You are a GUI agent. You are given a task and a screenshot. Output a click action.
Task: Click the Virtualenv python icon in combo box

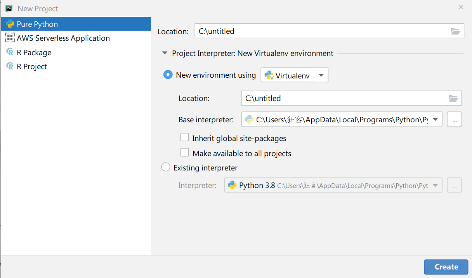[269, 75]
